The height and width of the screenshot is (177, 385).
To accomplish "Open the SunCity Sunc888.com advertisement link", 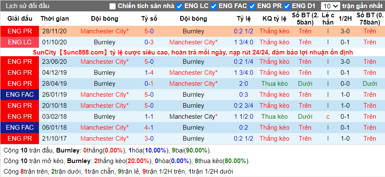I will [193, 52].
